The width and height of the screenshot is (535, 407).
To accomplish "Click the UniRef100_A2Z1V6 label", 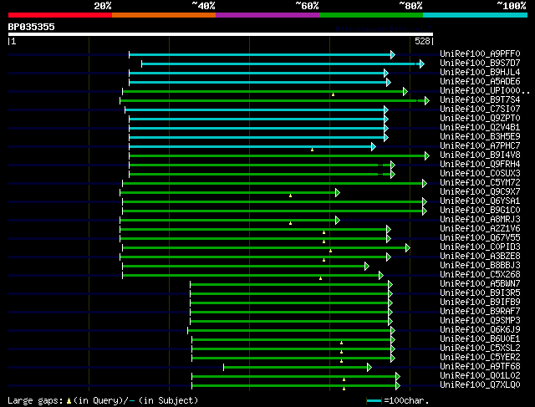I will pos(480,229).
